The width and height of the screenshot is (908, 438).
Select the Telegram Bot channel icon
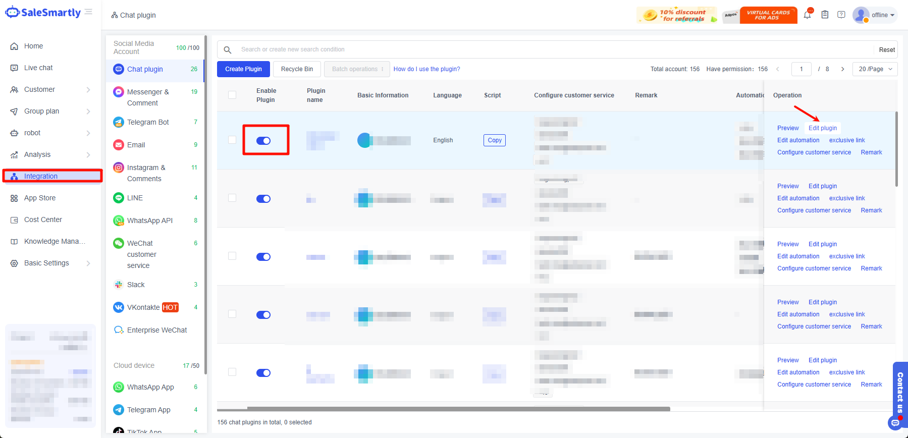(119, 122)
